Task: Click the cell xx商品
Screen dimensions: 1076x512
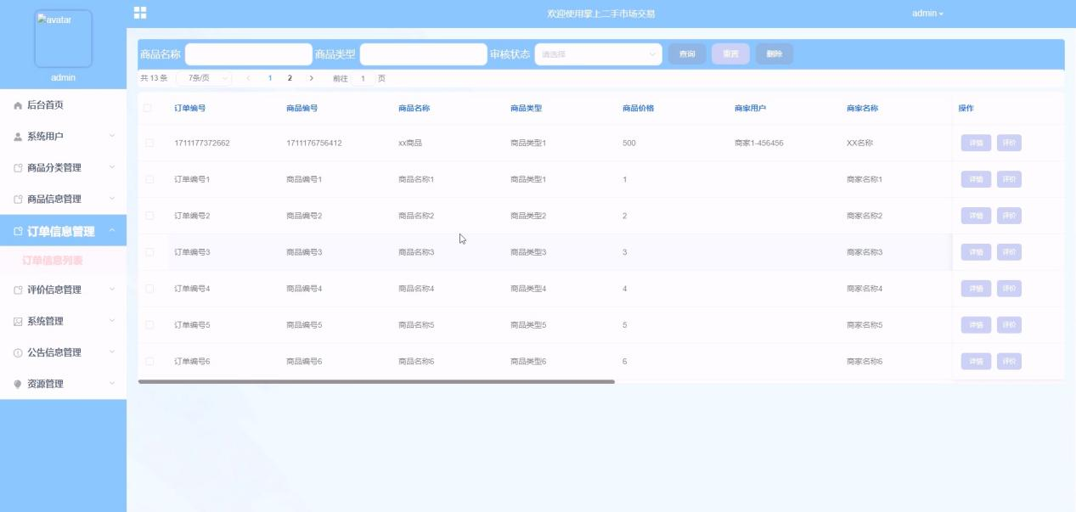Action: (410, 143)
